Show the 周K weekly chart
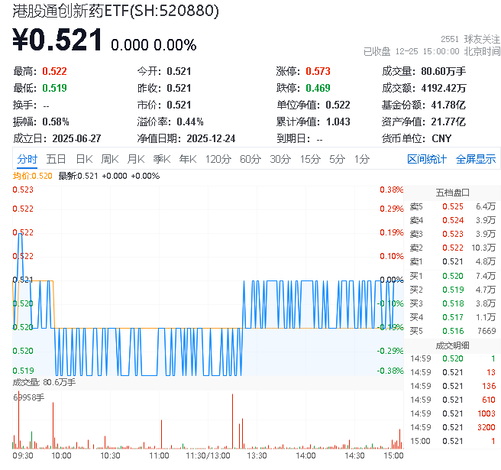 click(x=110, y=159)
